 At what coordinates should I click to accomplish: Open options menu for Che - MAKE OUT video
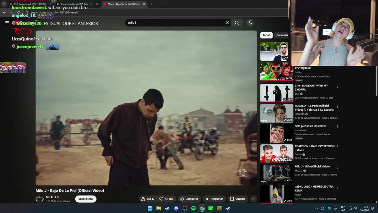(338, 86)
